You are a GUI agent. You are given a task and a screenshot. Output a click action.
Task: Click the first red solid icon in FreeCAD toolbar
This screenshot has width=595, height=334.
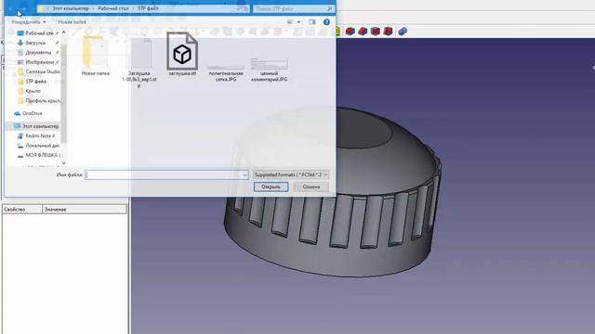(x=350, y=31)
